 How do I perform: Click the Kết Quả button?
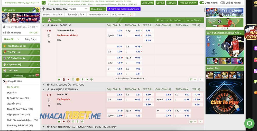(x=171, y=3)
